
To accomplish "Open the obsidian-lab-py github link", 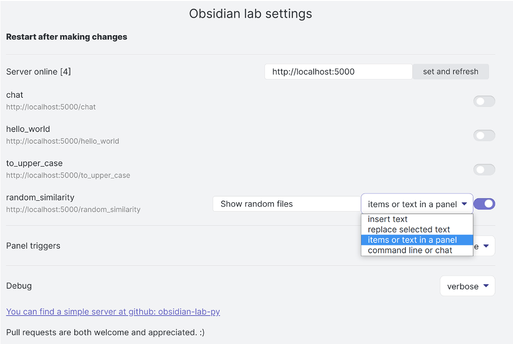I will (x=113, y=311).
